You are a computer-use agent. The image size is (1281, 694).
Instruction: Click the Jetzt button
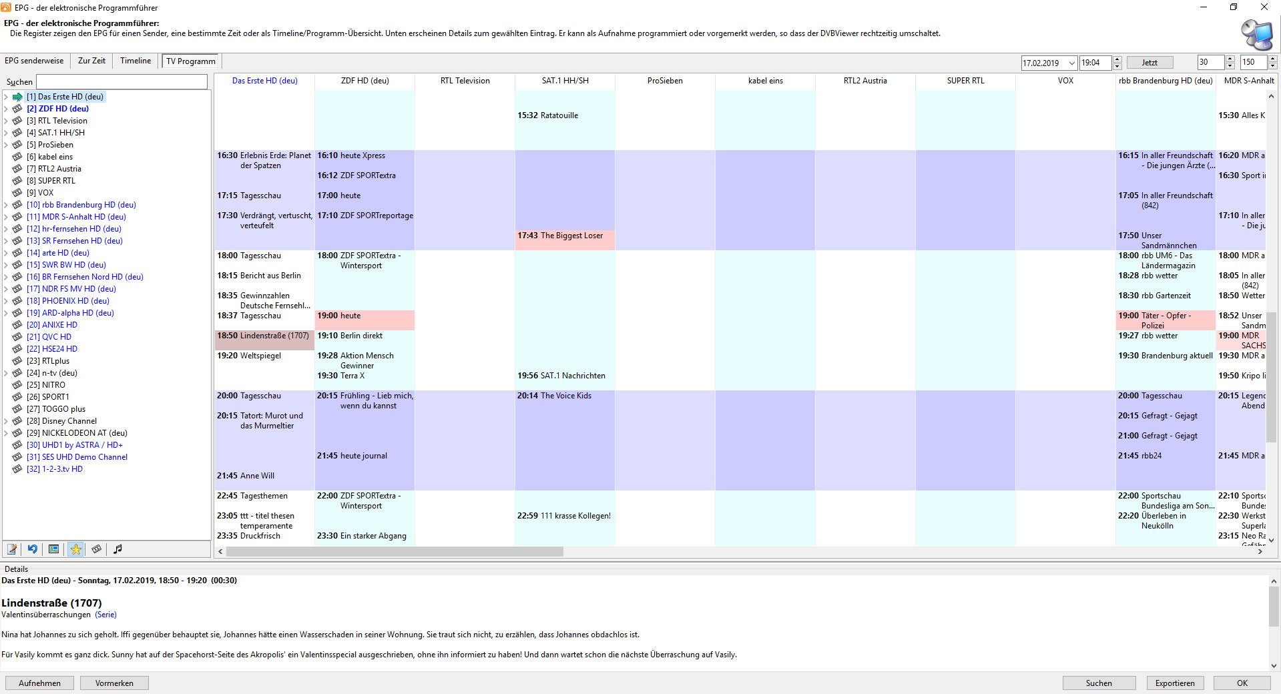coord(1149,63)
